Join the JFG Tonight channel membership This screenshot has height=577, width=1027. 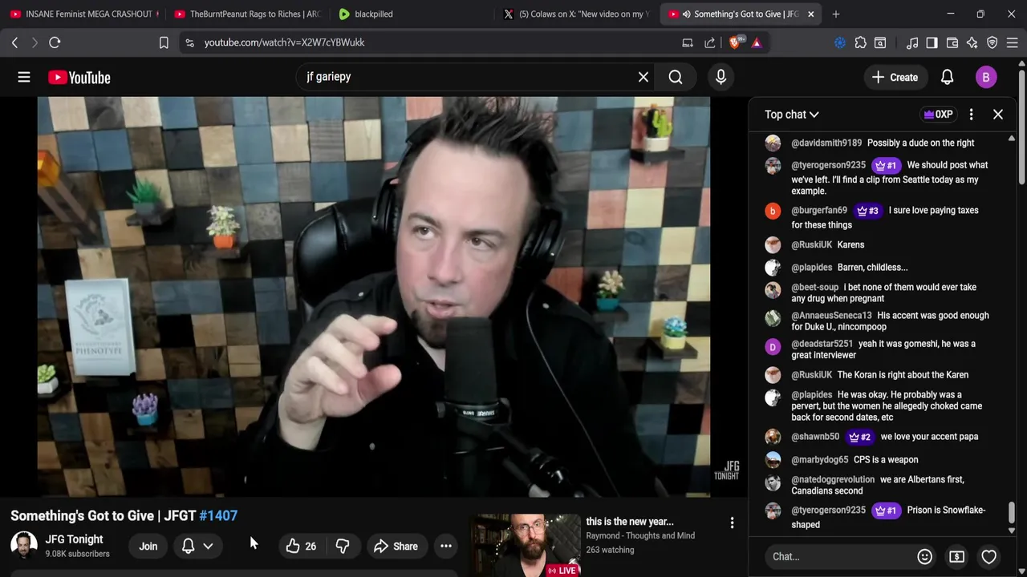148,547
